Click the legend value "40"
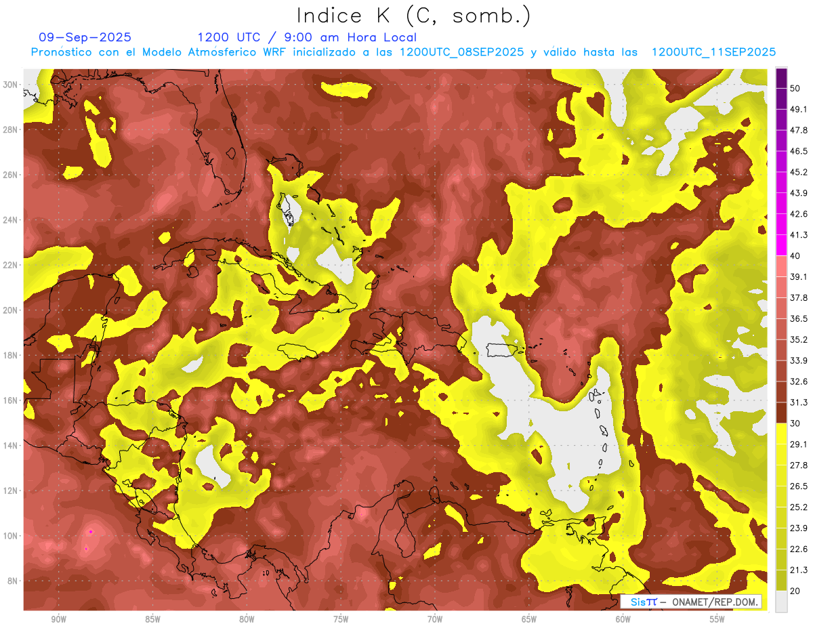The height and width of the screenshot is (628, 813). point(796,256)
